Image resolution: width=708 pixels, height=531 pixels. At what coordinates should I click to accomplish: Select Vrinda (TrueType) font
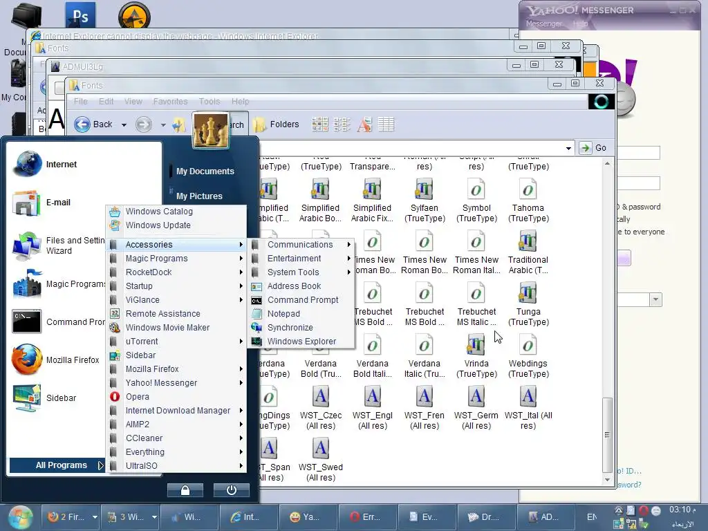click(x=476, y=356)
